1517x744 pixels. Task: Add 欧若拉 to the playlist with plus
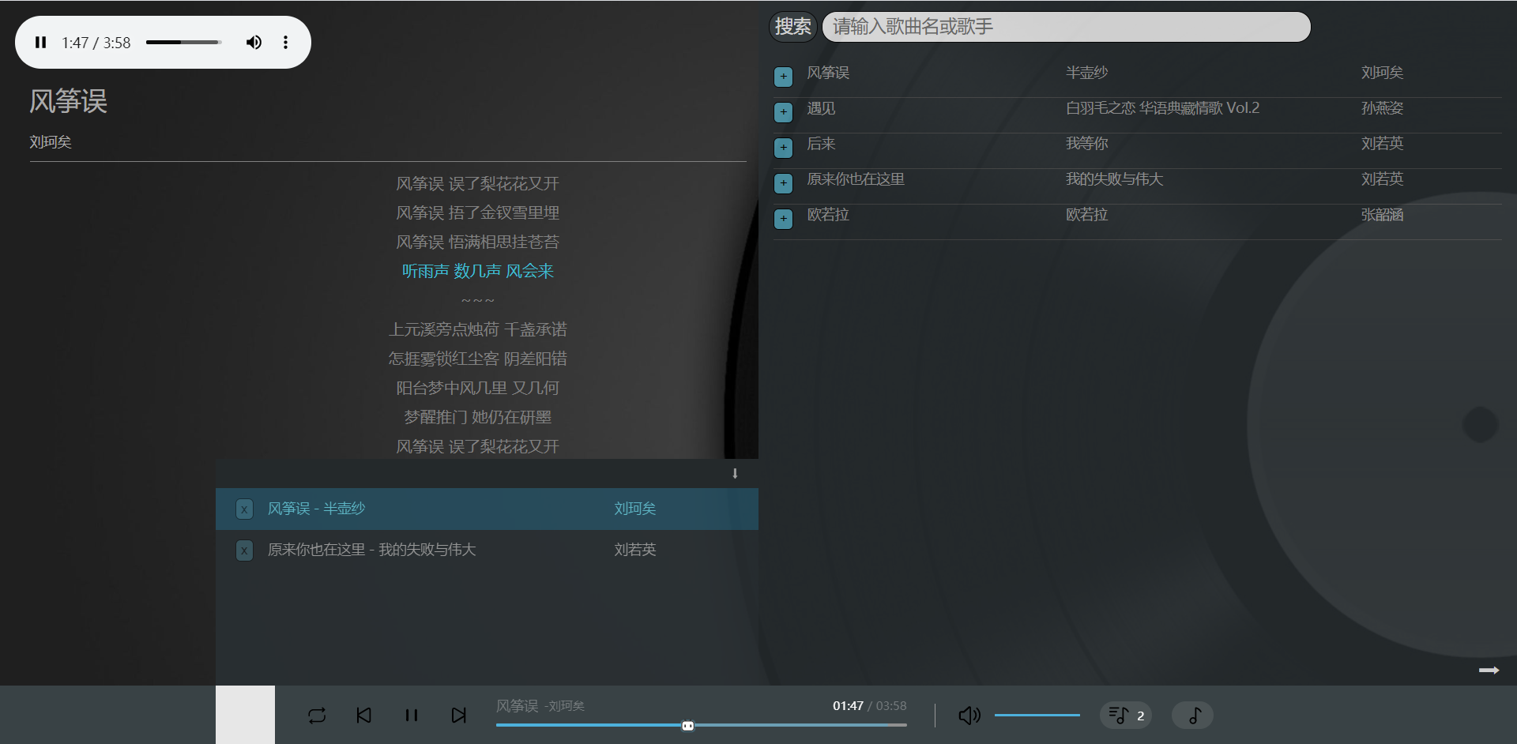783,219
